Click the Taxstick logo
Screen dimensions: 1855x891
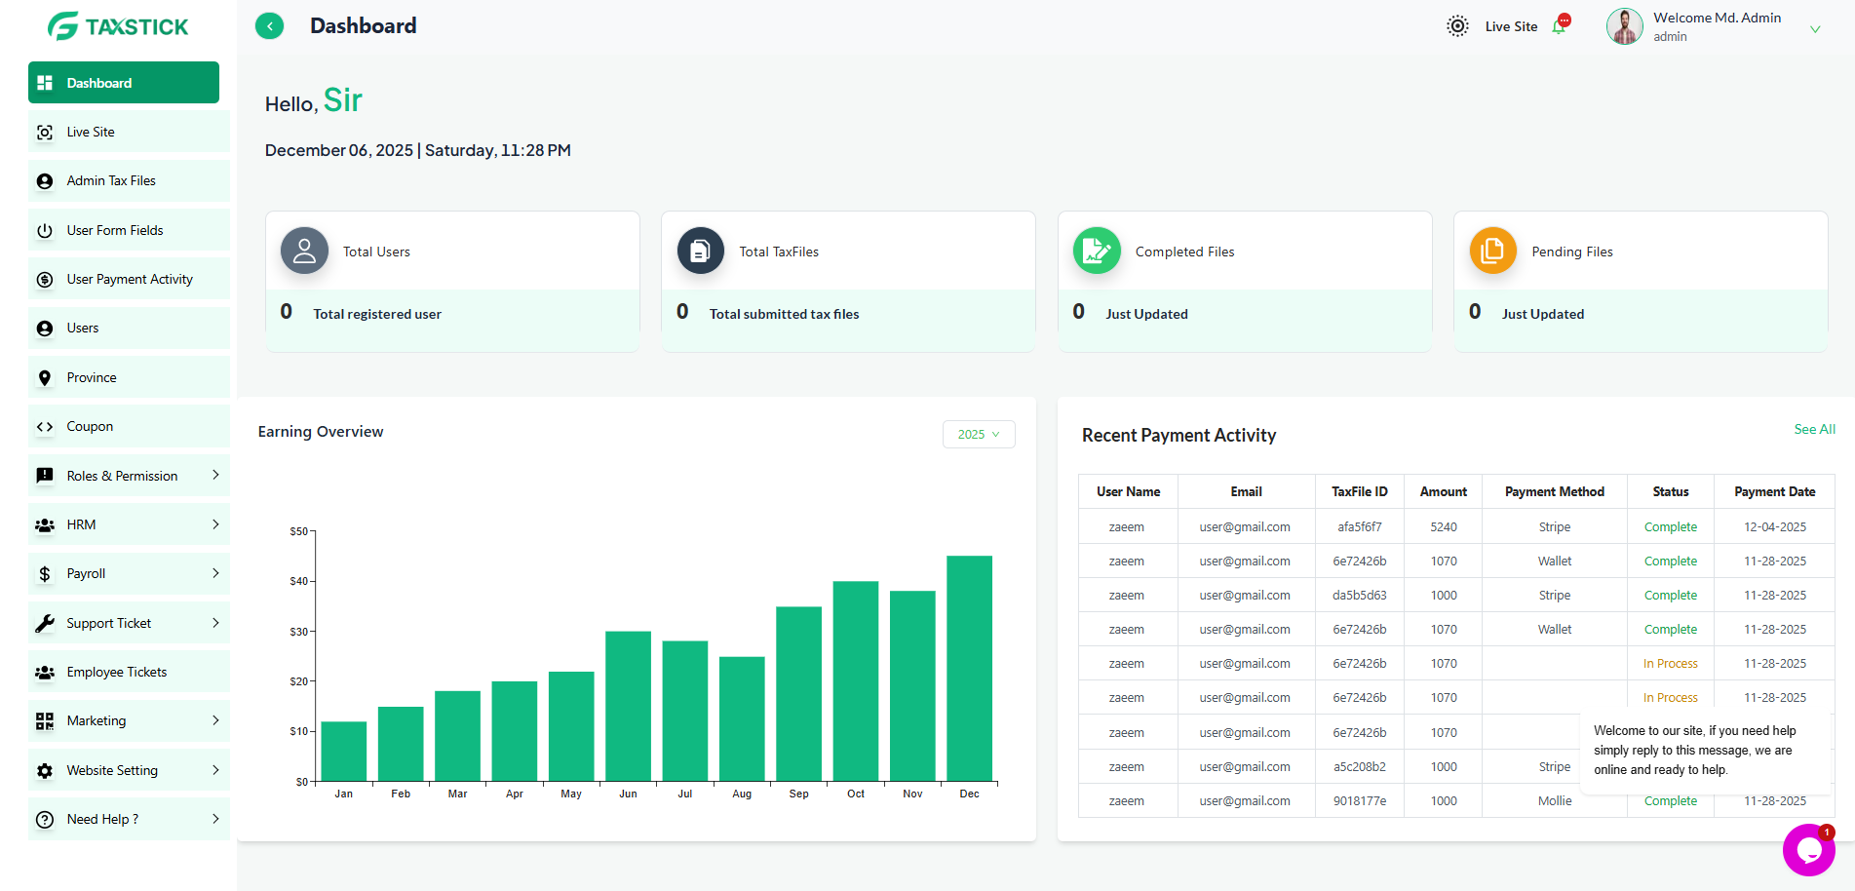118,26
